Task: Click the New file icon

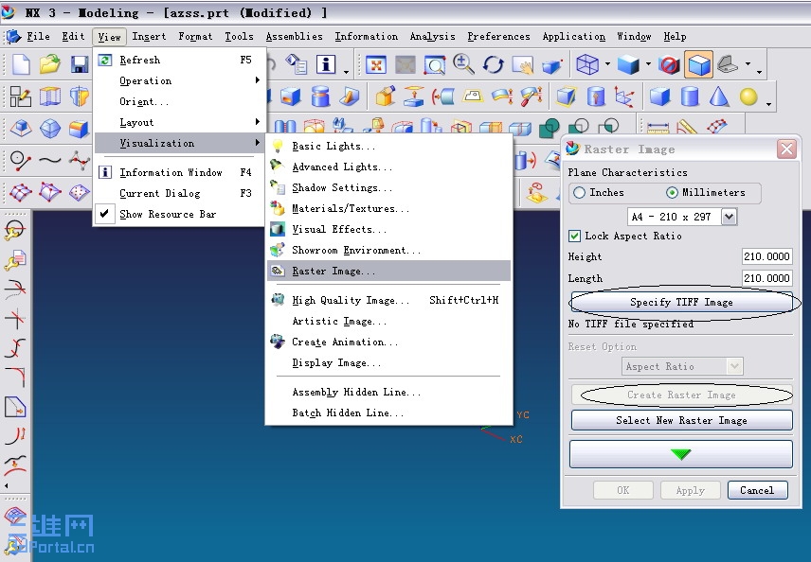Action: 21,64
